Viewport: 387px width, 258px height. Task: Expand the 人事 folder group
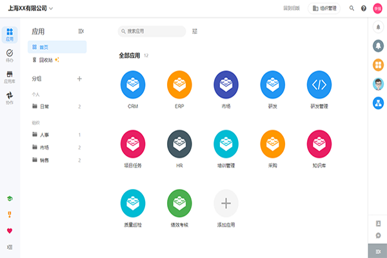(44, 135)
